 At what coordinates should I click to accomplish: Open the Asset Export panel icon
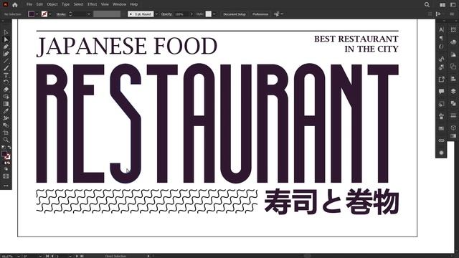442,80
